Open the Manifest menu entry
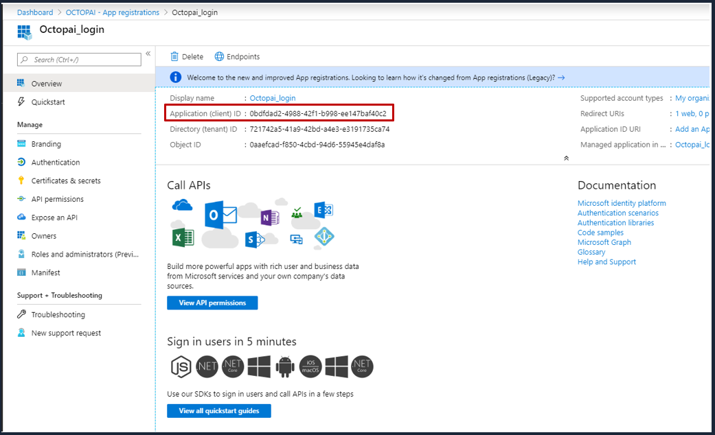The image size is (715, 435). (45, 273)
